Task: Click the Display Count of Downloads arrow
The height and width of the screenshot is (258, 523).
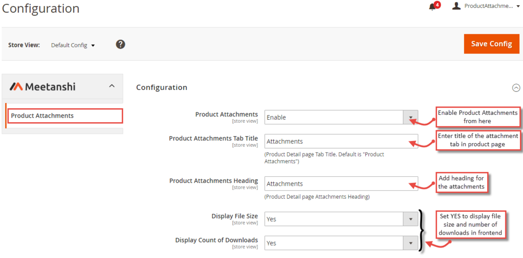Action: (x=411, y=243)
